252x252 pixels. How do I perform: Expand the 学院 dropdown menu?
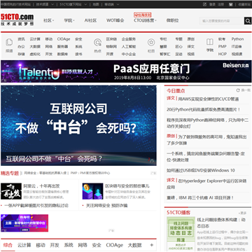[x=69, y=20]
